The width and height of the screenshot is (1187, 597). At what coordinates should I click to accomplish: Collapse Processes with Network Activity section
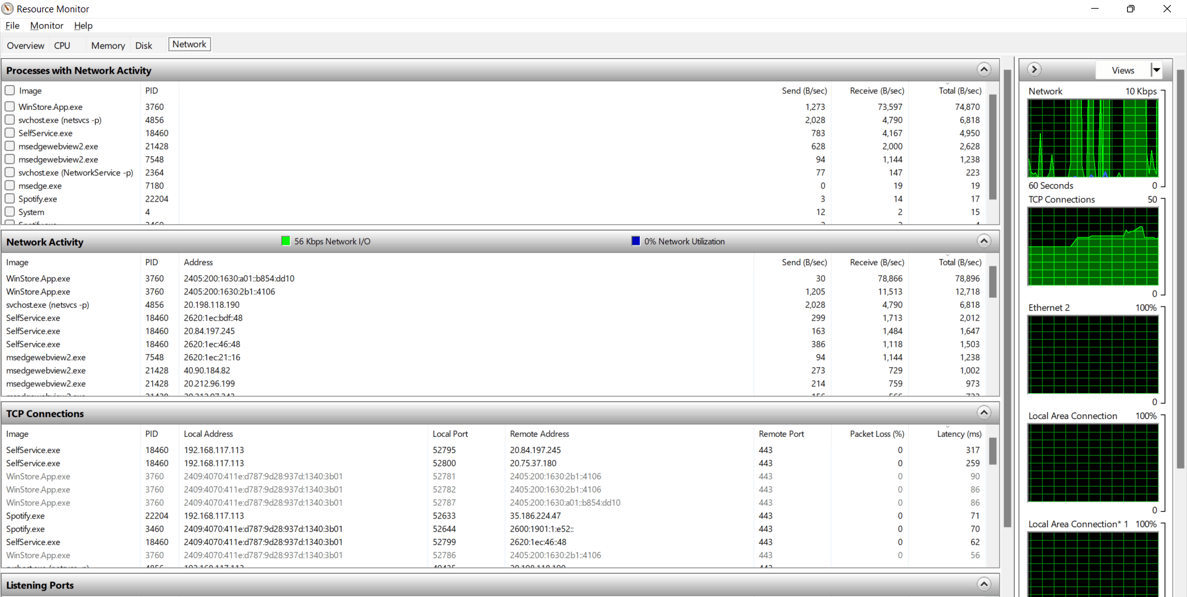984,69
